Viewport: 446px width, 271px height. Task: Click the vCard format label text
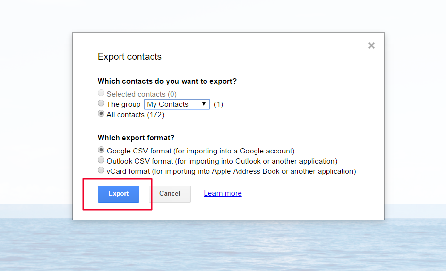(231, 171)
